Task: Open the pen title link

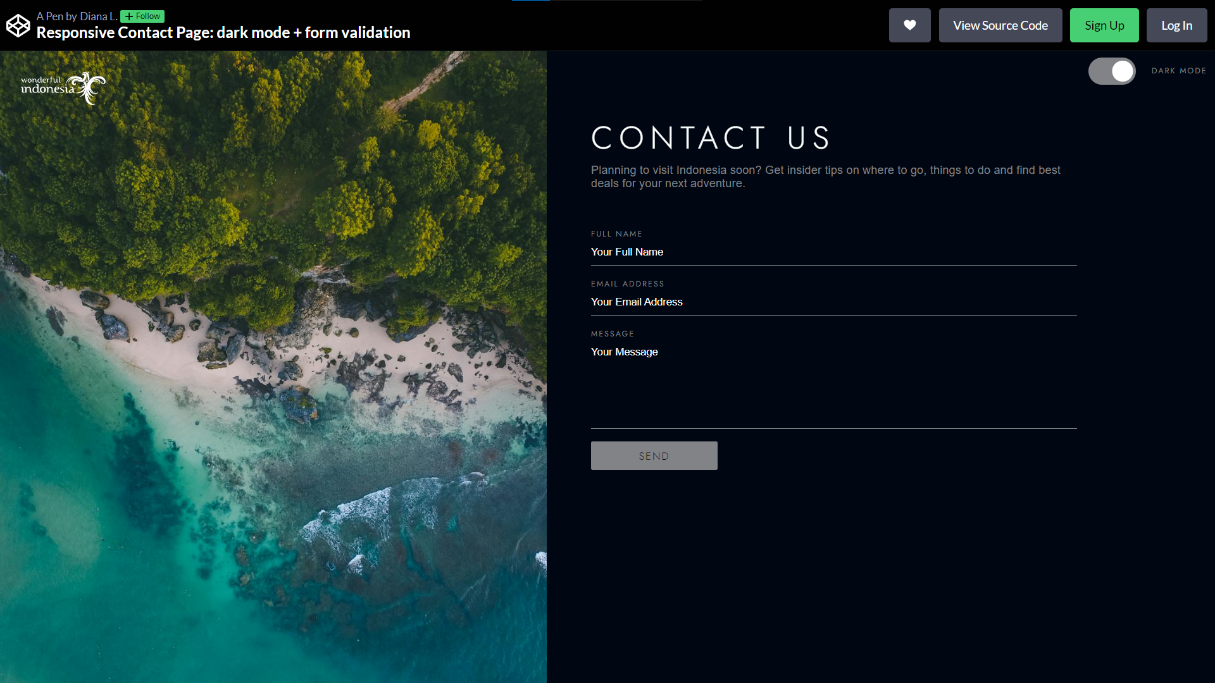Action: pyautogui.click(x=222, y=32)
